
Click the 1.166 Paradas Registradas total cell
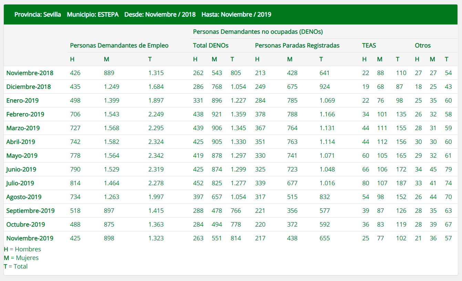pyautogui.click(x=327, y=114)
